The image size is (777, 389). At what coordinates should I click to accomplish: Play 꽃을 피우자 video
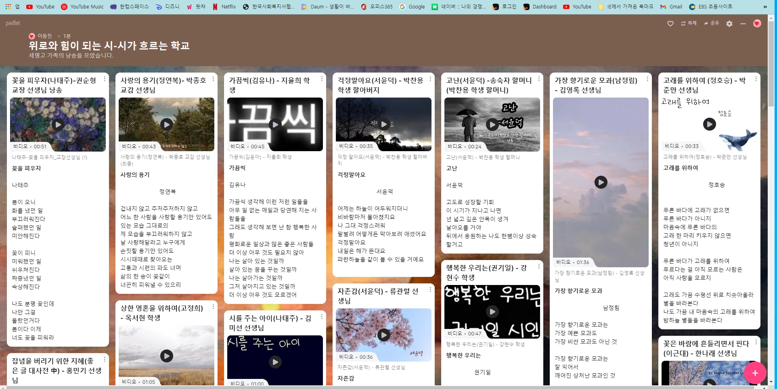58,125
